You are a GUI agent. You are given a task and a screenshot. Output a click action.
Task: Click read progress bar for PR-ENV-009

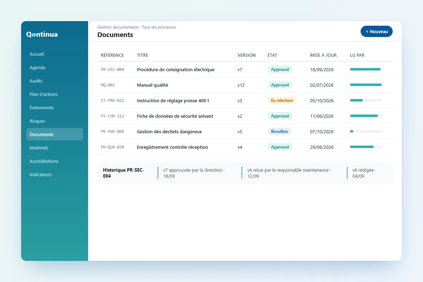coord(366,131)
